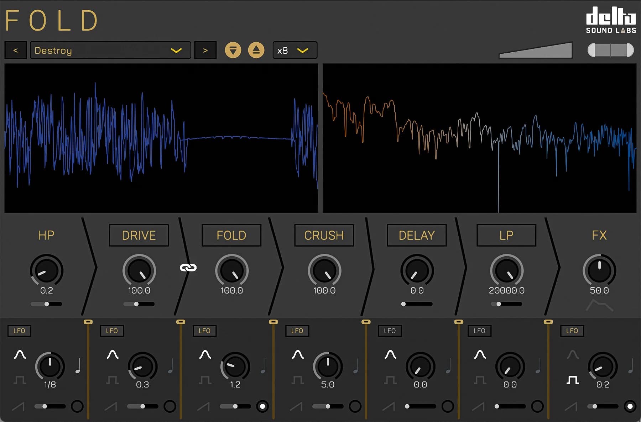The image size is (641, 422).
Task: Select the sine waveform in the HP LFO
Action: coord(20,354)
